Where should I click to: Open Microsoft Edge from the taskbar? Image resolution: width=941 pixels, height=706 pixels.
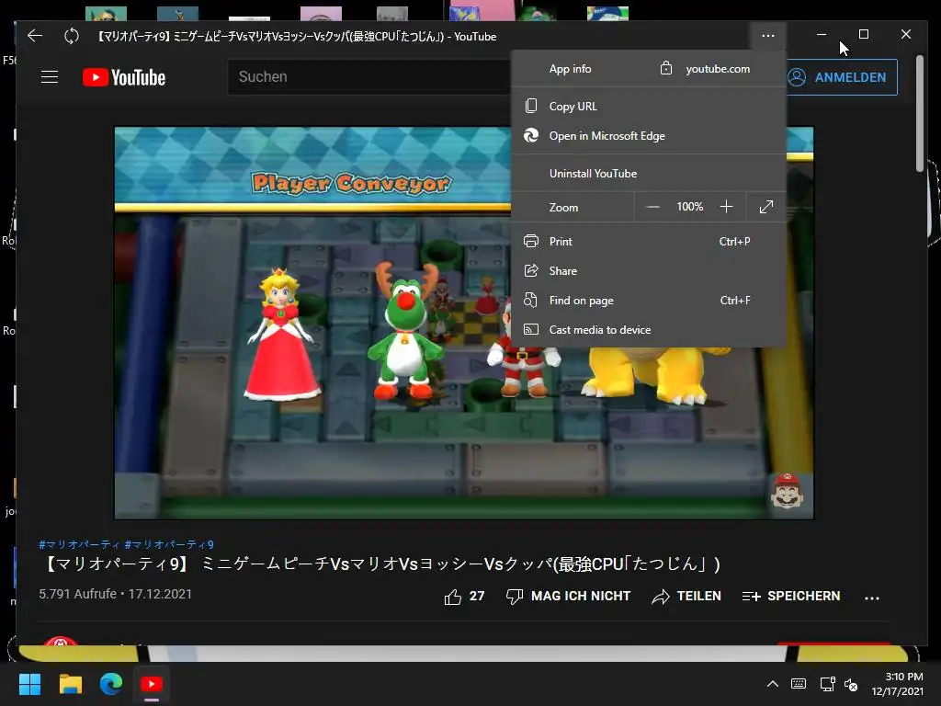pyautogui.click(x=111, y=684)
